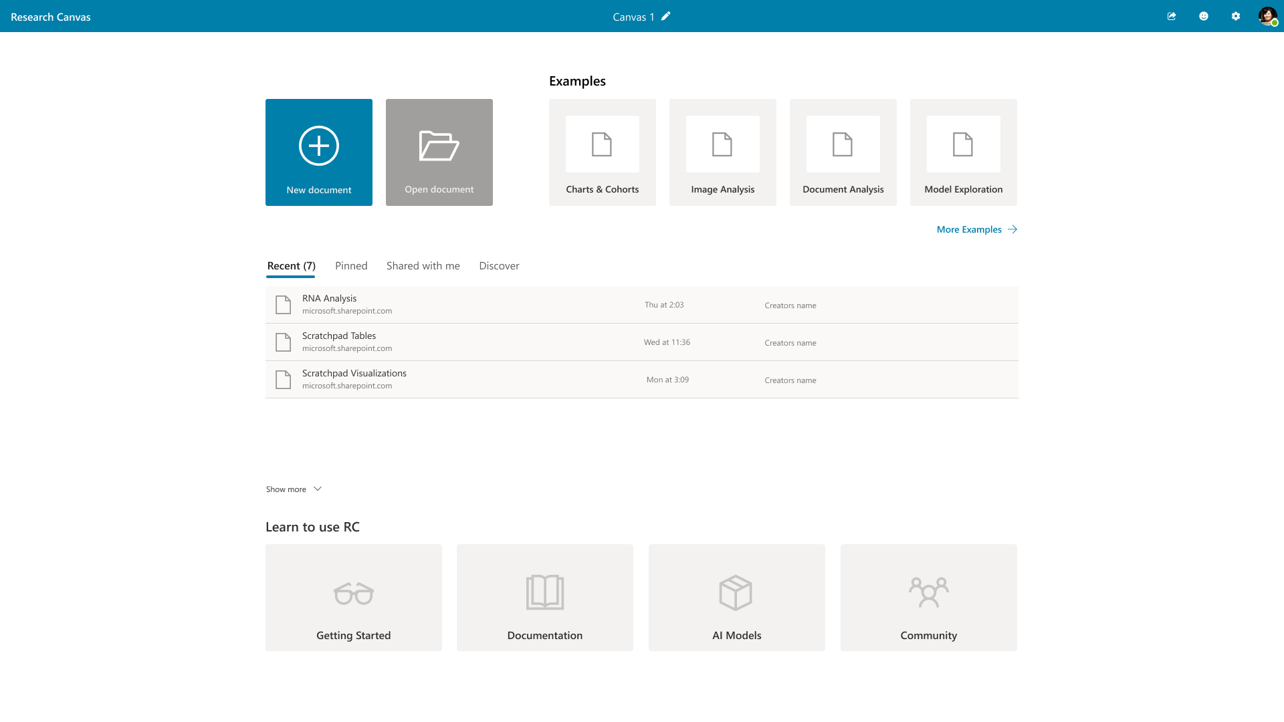Open the settings gear icon
Viewport: 1284px width, 722px height.
pos(1236,16)
